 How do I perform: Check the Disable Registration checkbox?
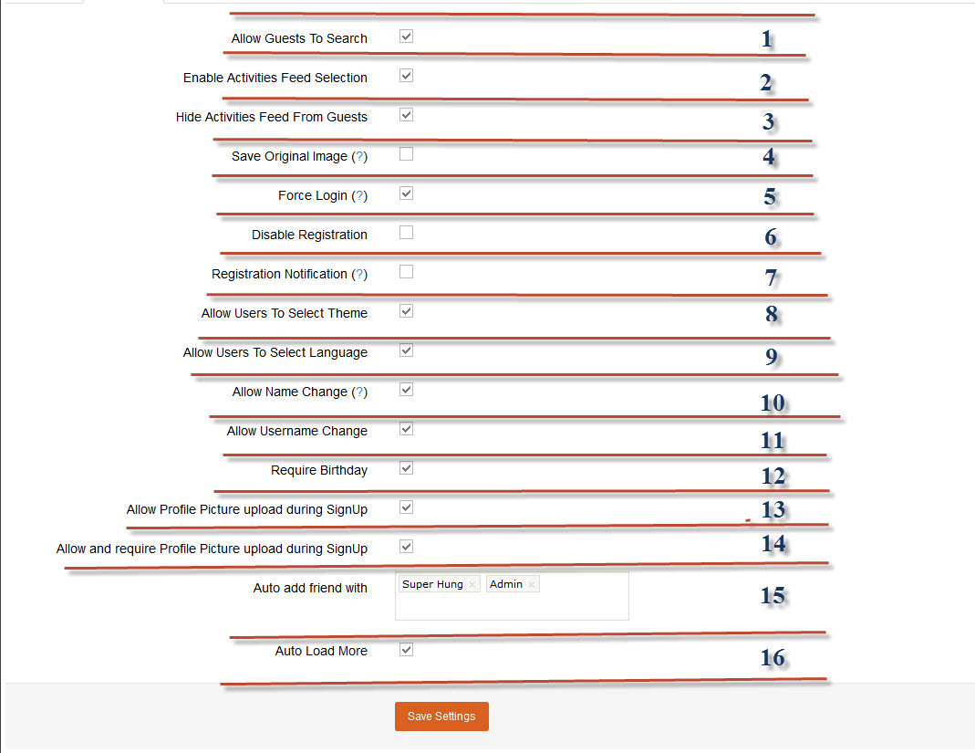[406, 233]
